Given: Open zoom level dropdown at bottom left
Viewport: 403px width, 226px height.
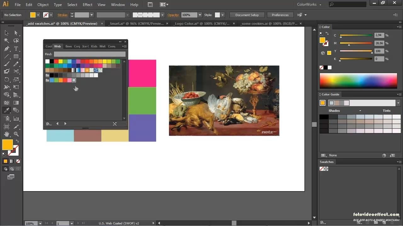Looking at the screenshot, I should coord(40,223).
